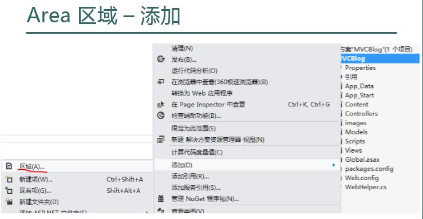Select the packages.config file

point(369,169)
